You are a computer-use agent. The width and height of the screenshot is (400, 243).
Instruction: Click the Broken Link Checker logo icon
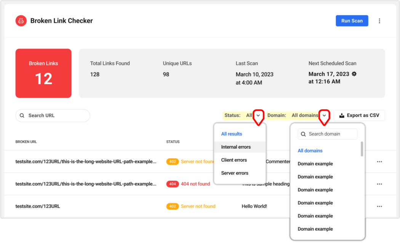[21, 21]
